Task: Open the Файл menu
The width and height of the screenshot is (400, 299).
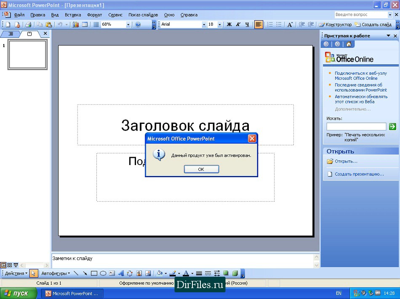Action: 19,15
